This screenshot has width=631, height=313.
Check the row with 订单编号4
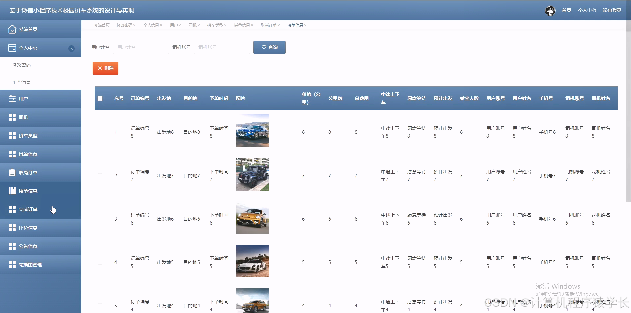(100, 306)
